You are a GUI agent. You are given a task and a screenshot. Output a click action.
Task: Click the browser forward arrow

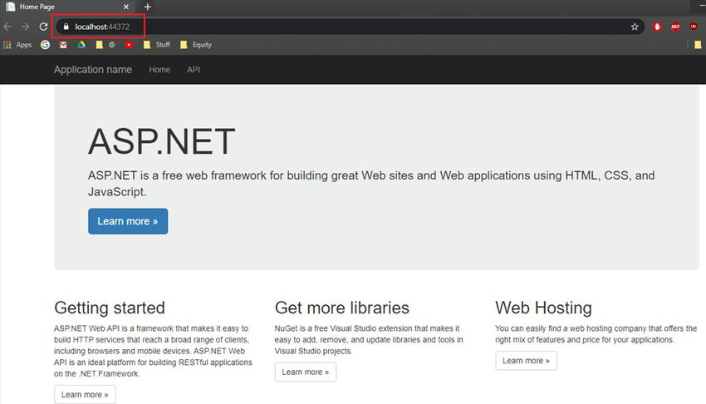(x=25, y=27)
